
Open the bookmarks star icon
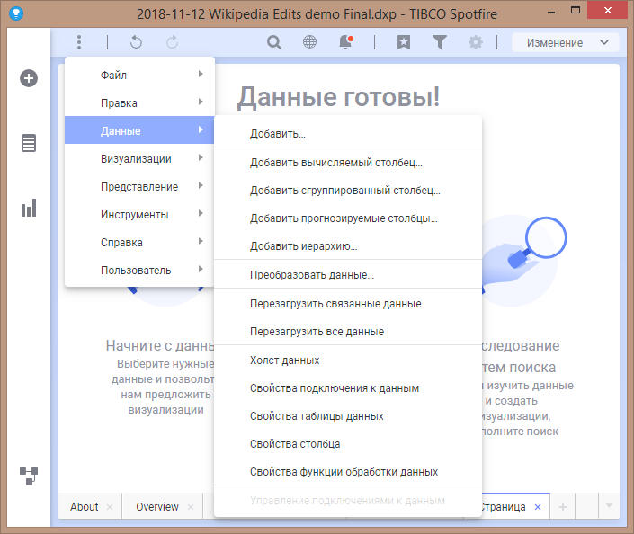point(404,42)
